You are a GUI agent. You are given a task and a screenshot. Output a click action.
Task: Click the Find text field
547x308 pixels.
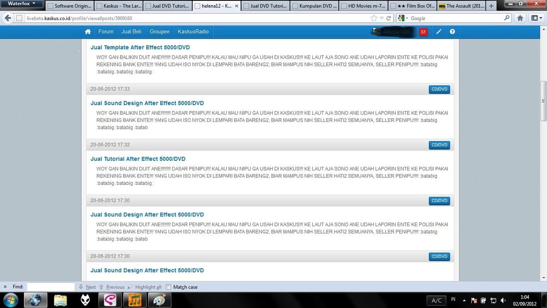[x=51, y=287]
